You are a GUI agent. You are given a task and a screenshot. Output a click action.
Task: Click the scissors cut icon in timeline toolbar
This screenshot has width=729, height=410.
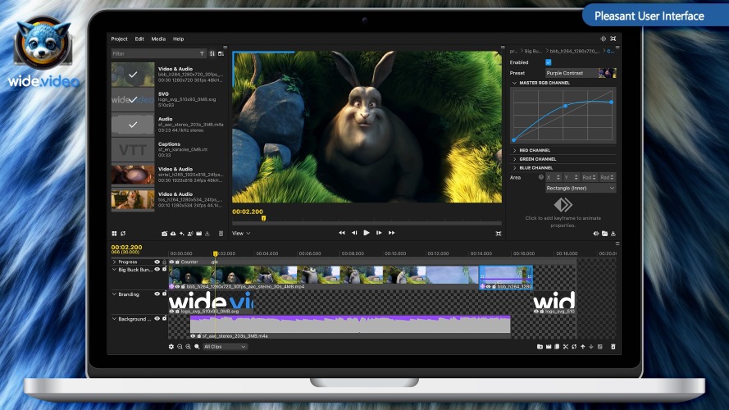[566, 346]
